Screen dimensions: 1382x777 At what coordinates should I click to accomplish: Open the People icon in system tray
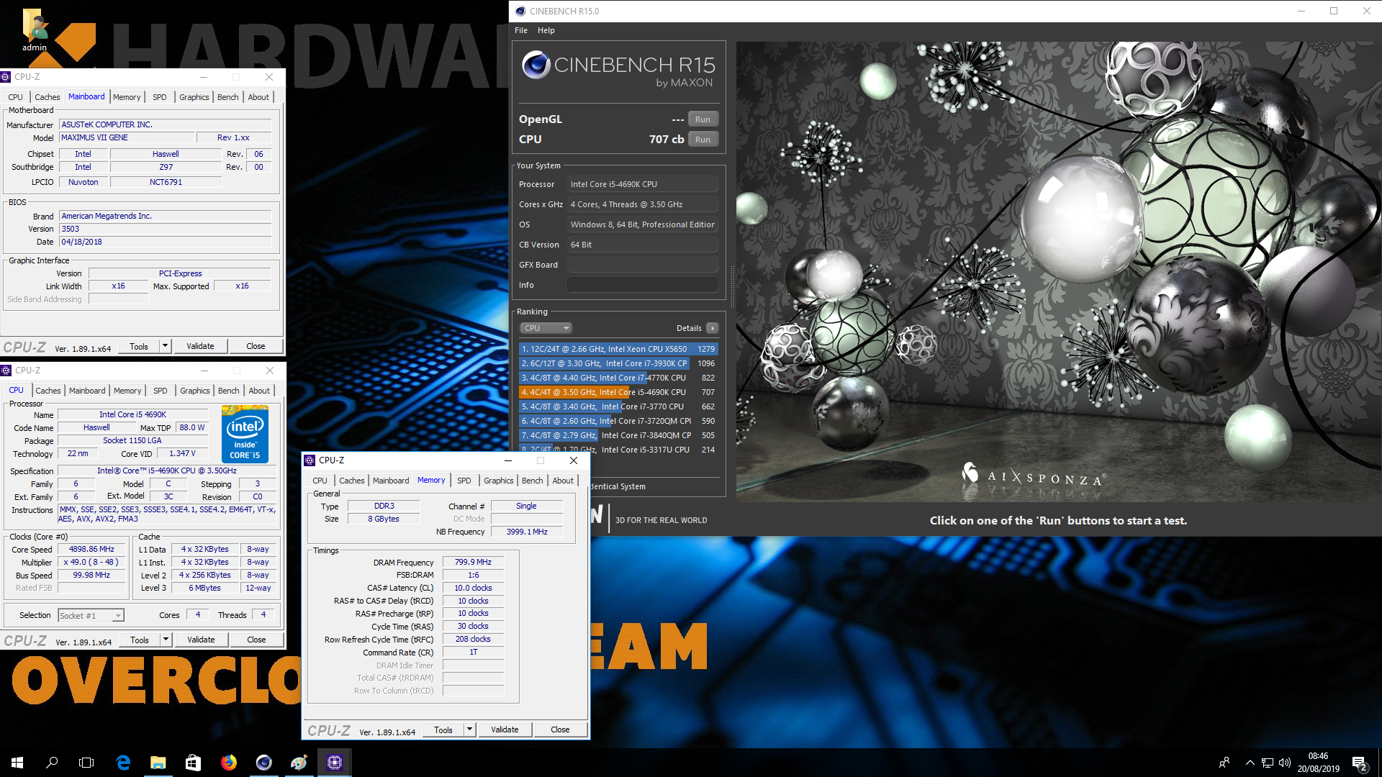click(x=1224, y=763)
